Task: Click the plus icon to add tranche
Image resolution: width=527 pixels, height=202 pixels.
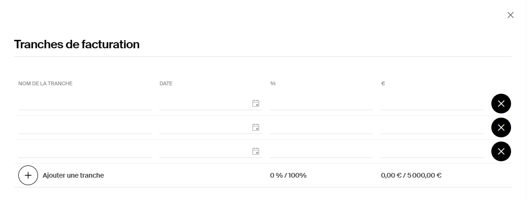Action: (28, 175)
